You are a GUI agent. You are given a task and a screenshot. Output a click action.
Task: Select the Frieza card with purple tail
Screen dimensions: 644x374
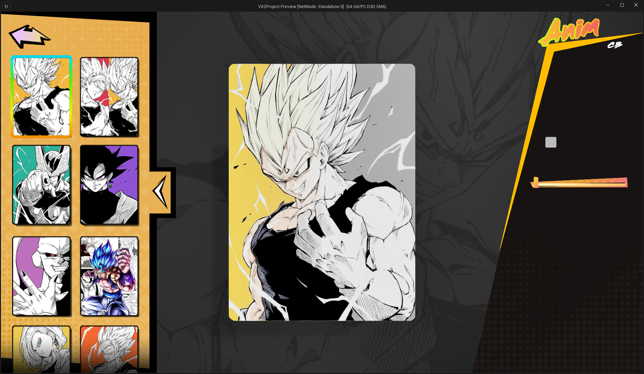(41, 276)
